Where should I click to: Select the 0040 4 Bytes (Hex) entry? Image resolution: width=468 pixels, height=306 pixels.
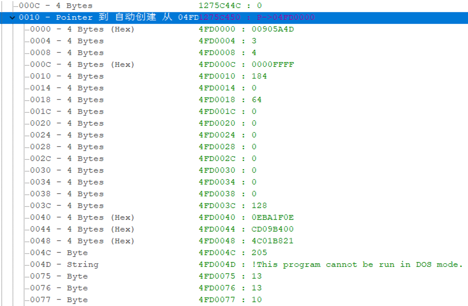tap(82, 218)
